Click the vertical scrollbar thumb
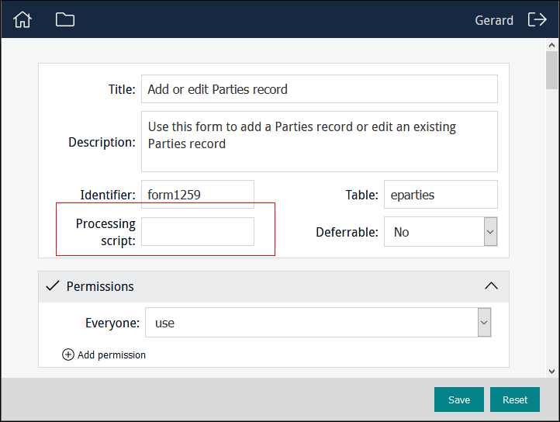The image size is (560, 422). pos(551,71)
